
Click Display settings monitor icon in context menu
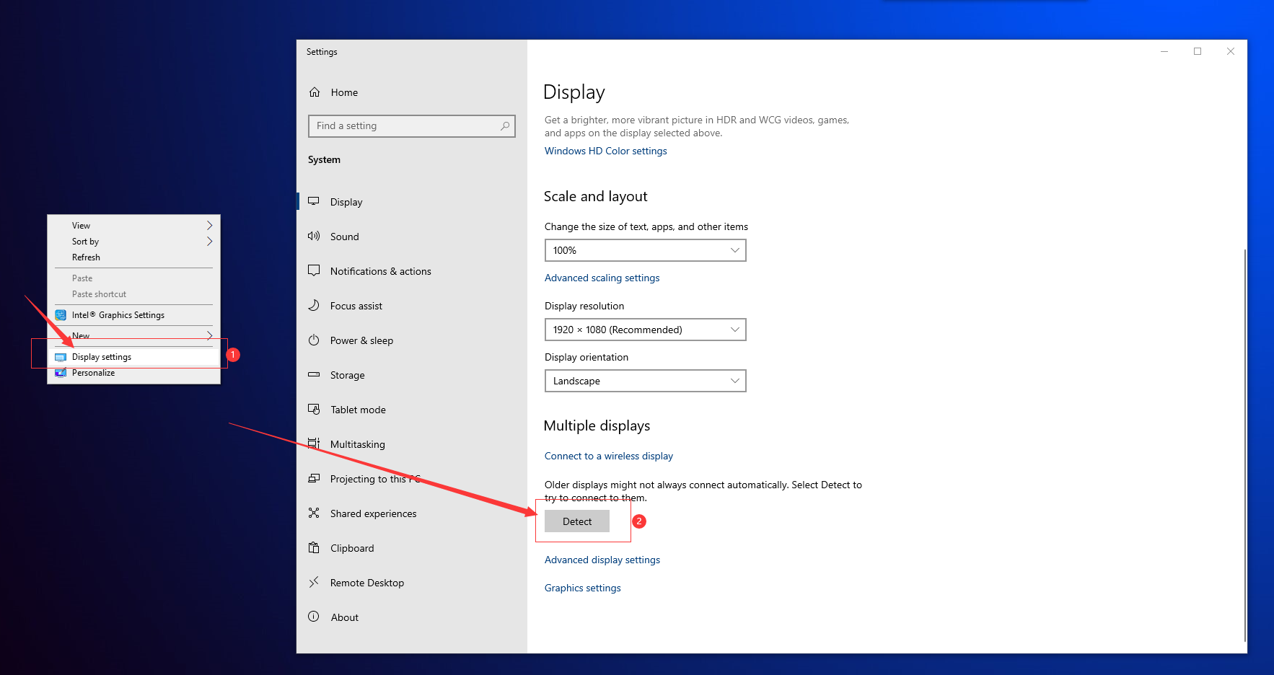coord(61,357)
